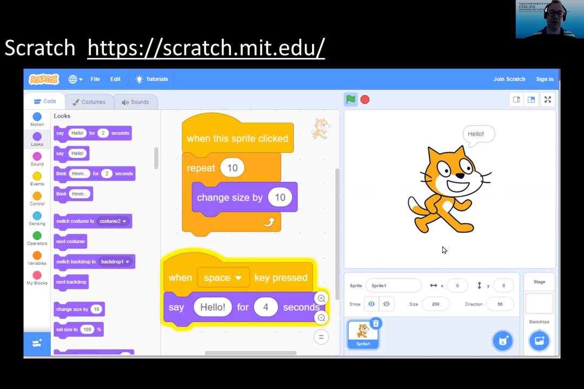
Task: Hide sprite with crossed-eye toggle
Action: [386, 304]
